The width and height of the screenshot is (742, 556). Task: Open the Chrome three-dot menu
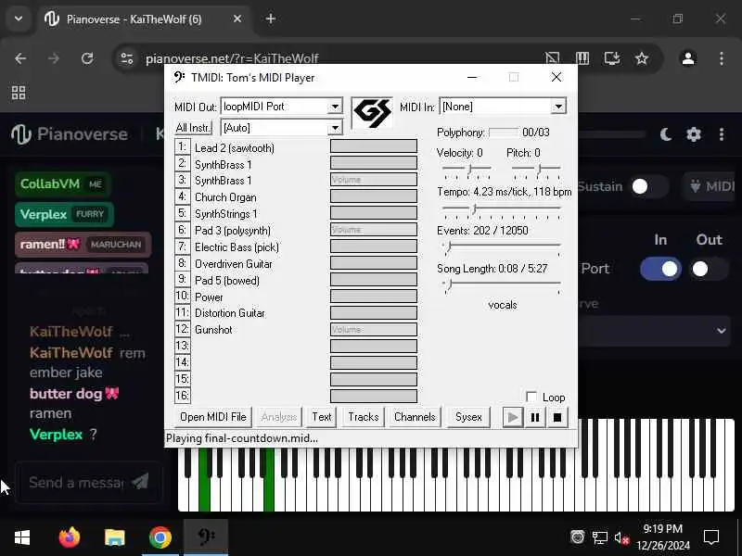click(x=722, y=58)
